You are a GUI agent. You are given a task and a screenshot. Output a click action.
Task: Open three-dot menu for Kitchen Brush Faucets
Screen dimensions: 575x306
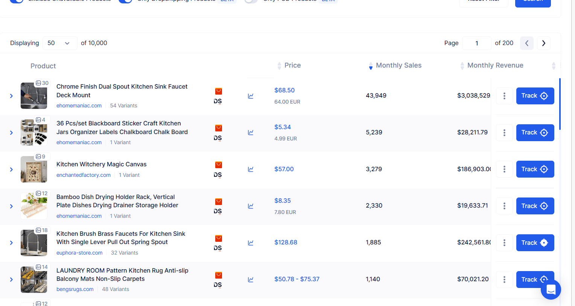[504, 243]
